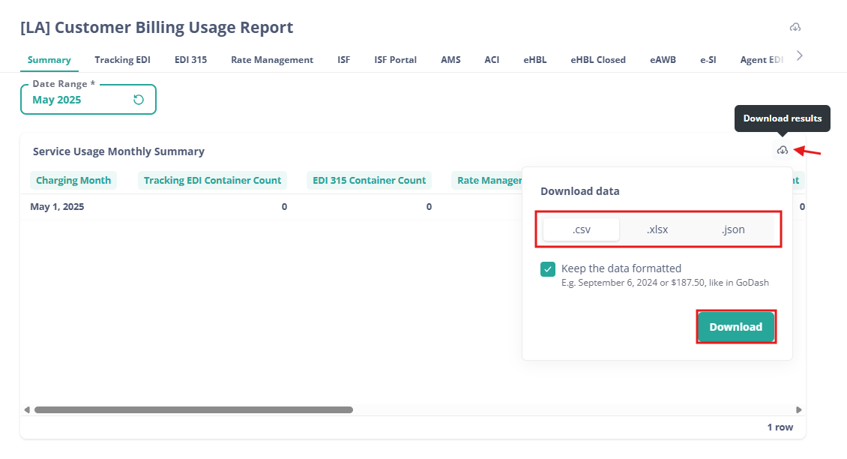Select the .csv format option
Viewport: 847px width, 459px height.
point(582,229)
